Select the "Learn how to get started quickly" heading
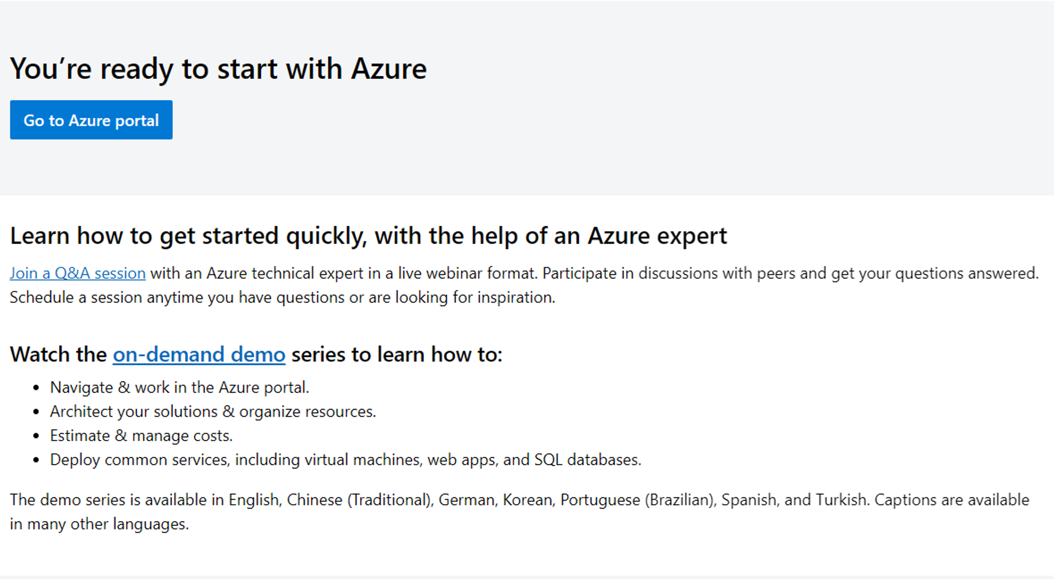The height and width of the screenshot is (579, 1054). [368, 236]
